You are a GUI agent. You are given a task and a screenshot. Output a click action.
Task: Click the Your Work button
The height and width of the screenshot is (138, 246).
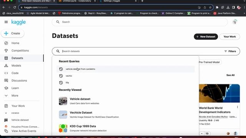(x=229, y=37)
